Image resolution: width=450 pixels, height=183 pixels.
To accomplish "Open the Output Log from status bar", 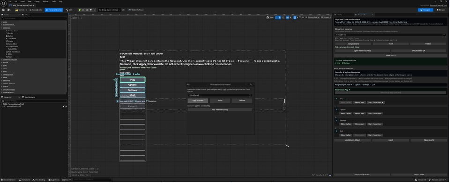I will 54,180.
